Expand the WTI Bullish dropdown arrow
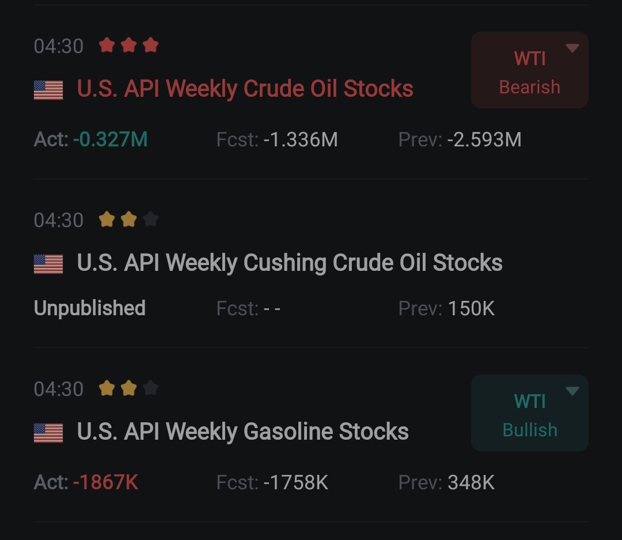This screenshot has height=540, width=622. click(x=572, y=391)
